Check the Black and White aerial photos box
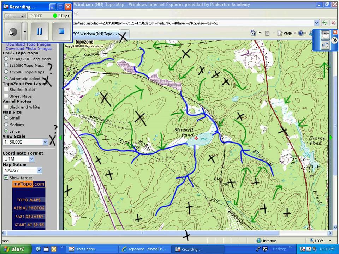This screenshot has width=339, height=254. [x=6, y=107]
